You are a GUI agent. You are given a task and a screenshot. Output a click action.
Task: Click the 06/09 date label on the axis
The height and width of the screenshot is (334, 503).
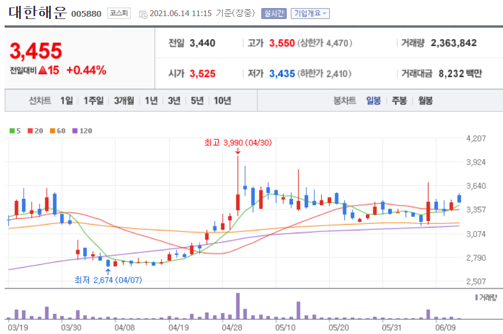(445, 328)
